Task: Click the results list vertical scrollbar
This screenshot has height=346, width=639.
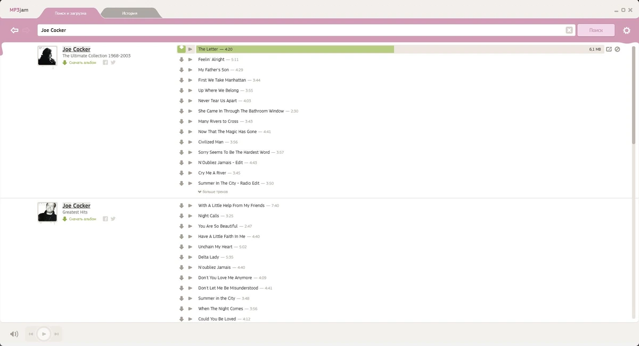Action: (634, 94)
